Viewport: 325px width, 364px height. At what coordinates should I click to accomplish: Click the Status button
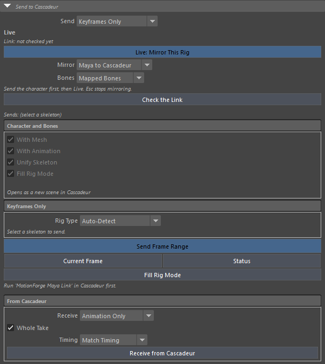pyautogui.click(x=242, y=261)
